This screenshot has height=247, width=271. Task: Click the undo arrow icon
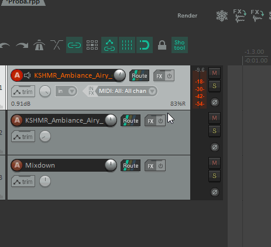[5, 45]
